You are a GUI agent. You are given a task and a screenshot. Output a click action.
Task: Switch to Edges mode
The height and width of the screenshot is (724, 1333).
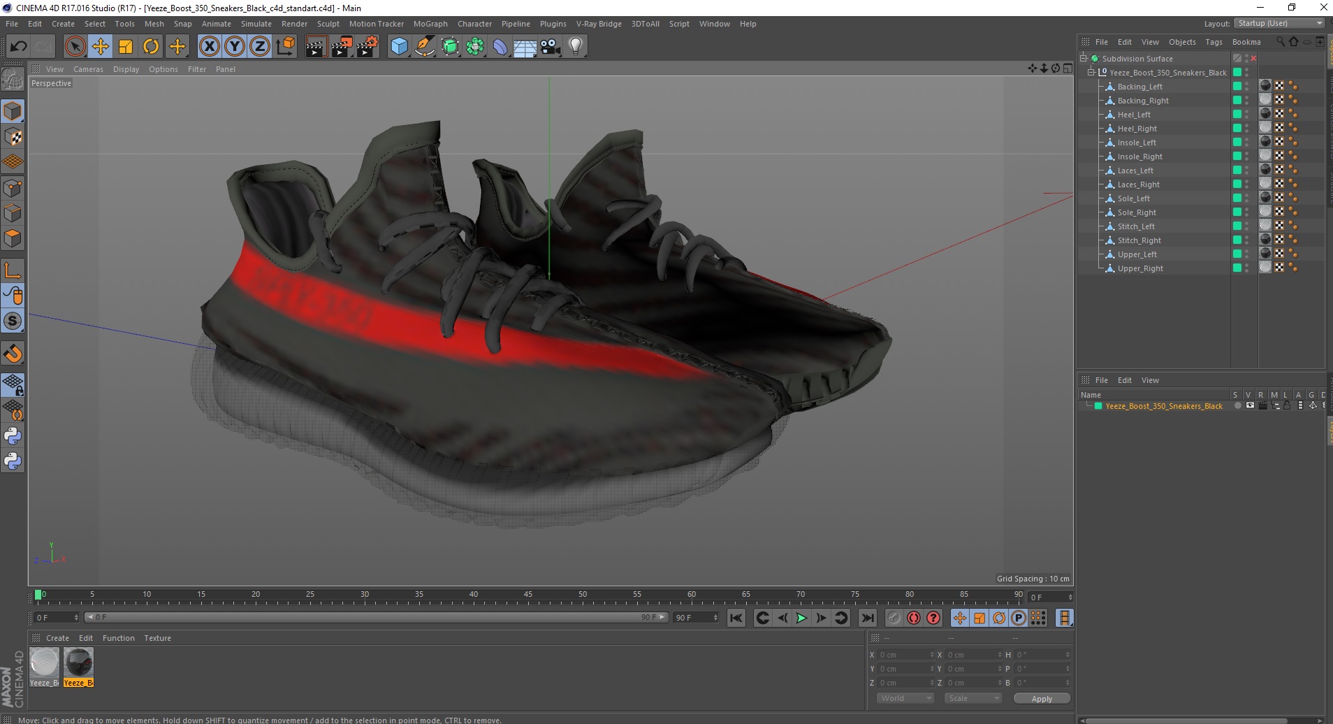coord(13,213)
